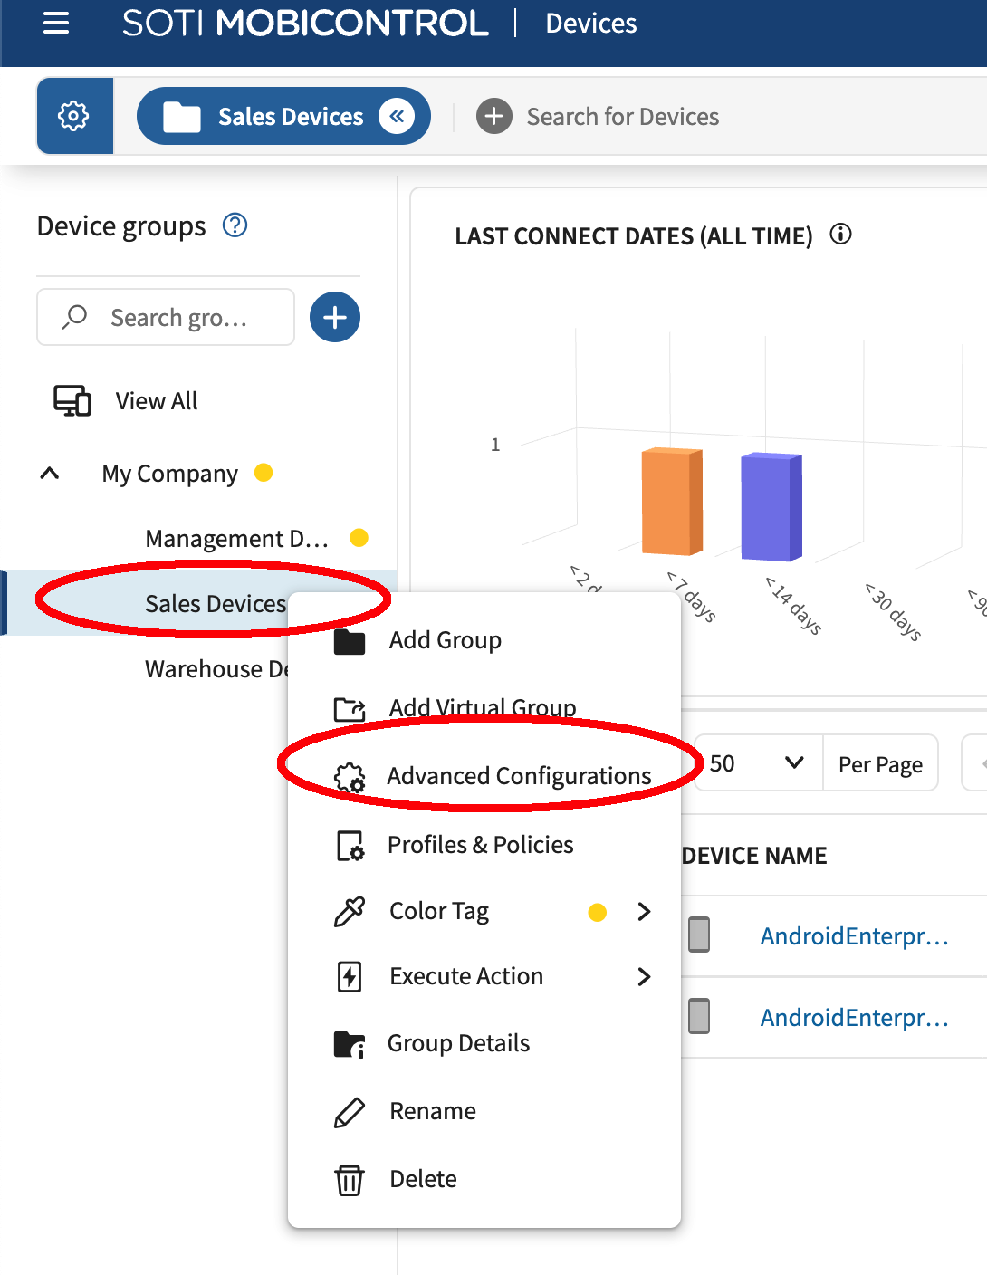Click the View All monitor icon
Screen dimensions: 987x1275
(x=72, y=400)
